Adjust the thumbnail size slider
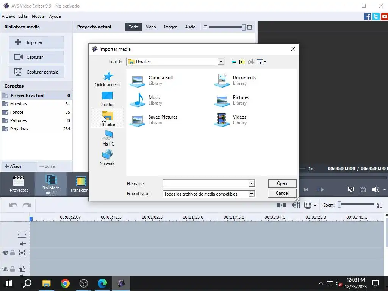 click(244, 27)
